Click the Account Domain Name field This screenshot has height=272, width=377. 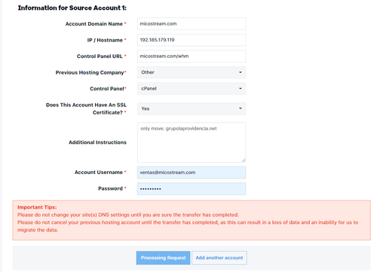(x=192, y=24)
